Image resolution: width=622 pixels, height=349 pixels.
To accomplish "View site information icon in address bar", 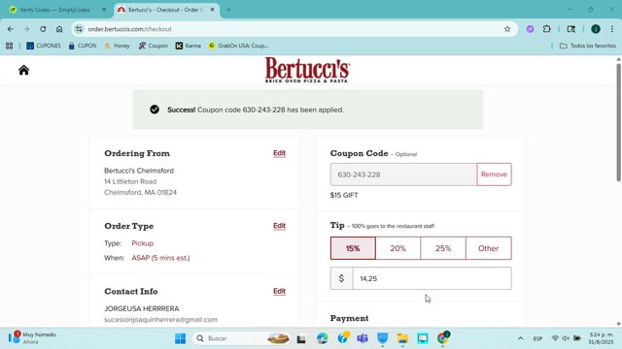I will pyautogui.click(x=79, y=29).
